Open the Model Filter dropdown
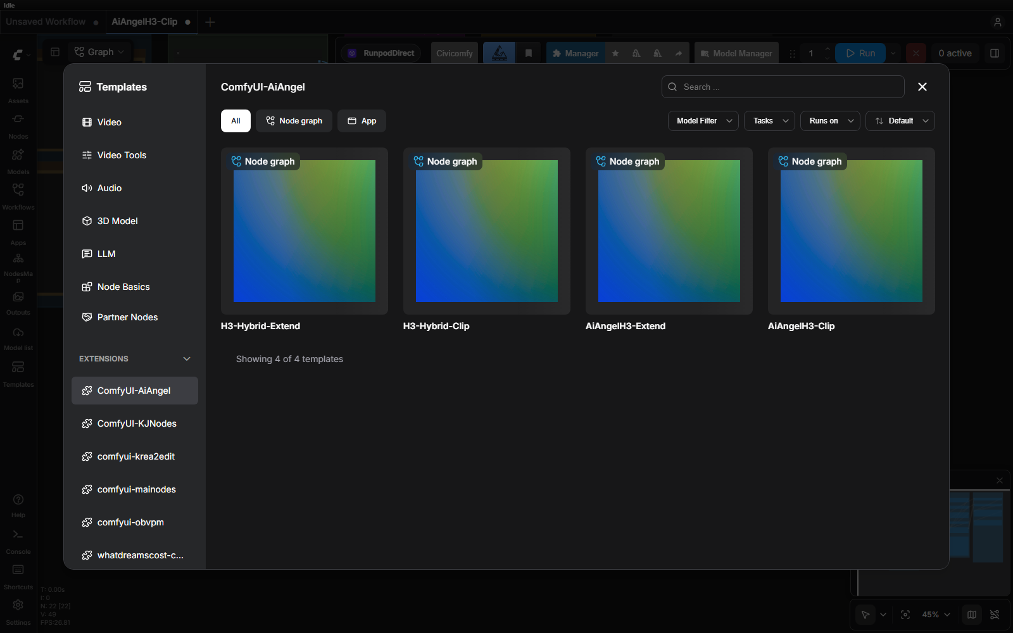Viewport: 1013px width, 633px height. tap(703, 121)
